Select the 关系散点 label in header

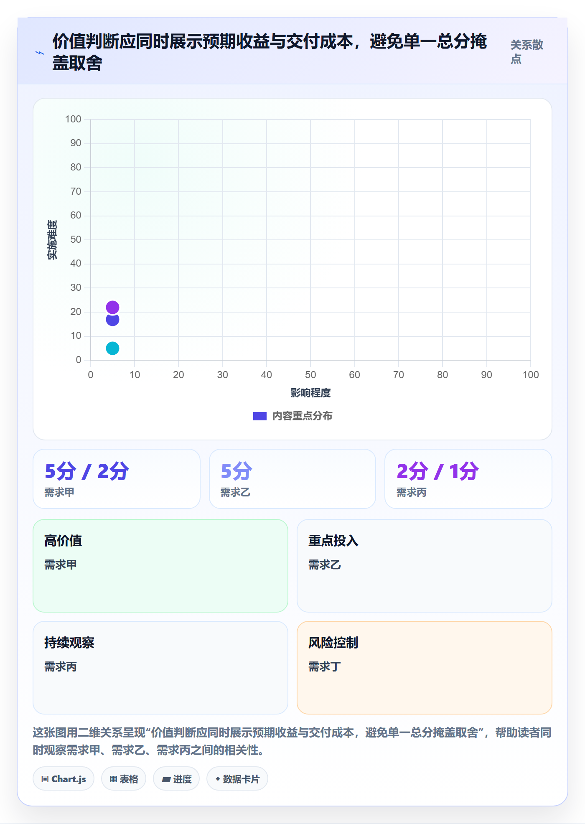526,52
